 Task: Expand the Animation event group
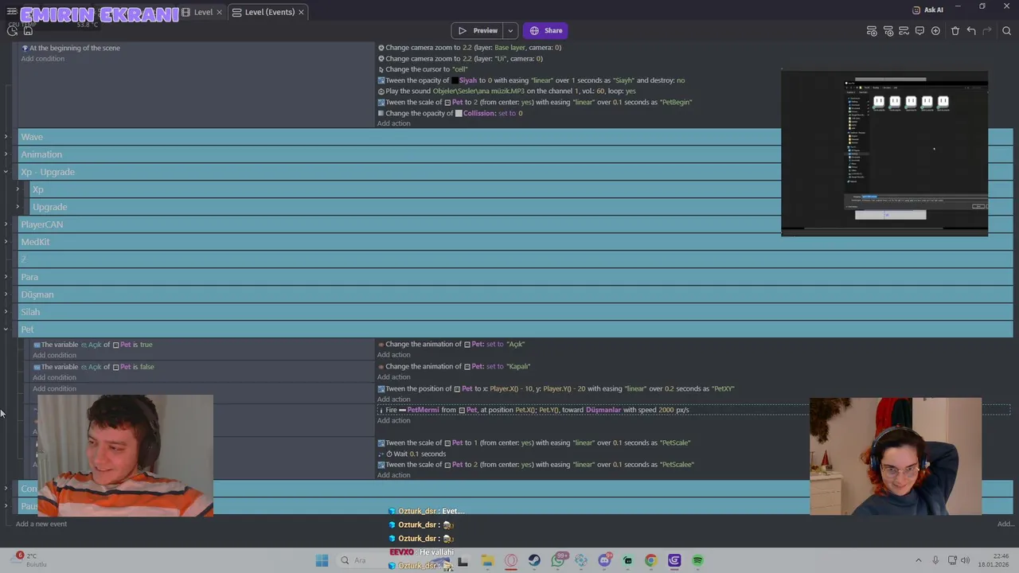[6, 154]
